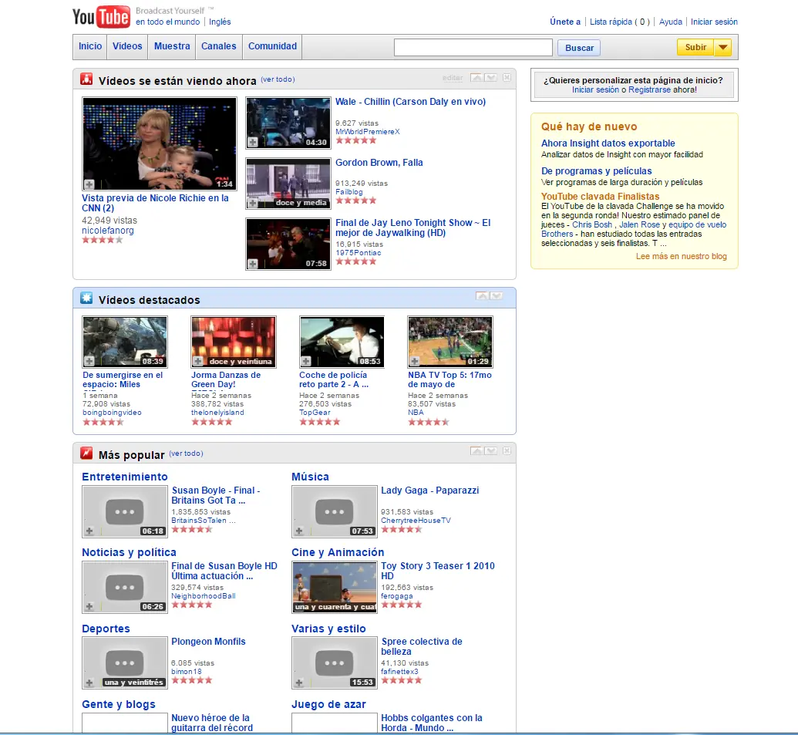This screenshot has width=798, height=735.
Task: Click Registrarse in personalization box
Action: (x=649, y=89)
